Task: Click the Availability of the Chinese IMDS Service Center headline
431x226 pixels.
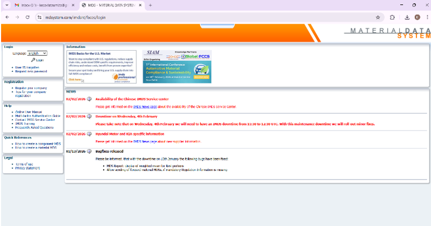Action: point(132,99)
